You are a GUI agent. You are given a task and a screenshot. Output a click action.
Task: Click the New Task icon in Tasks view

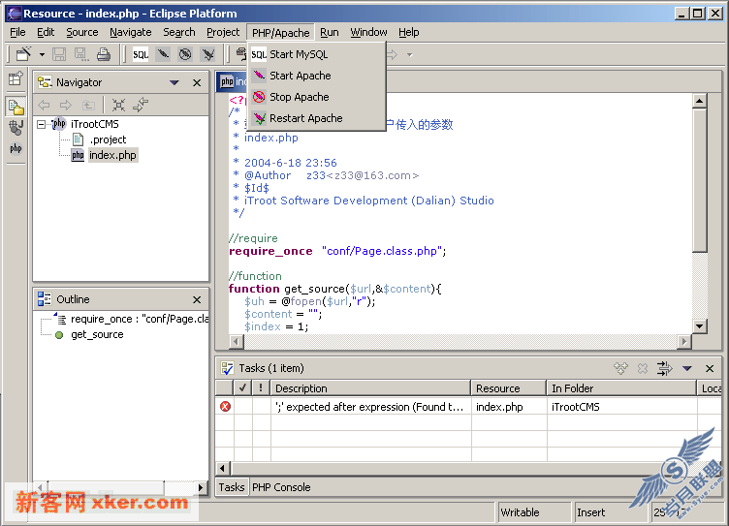coord(620,368)
